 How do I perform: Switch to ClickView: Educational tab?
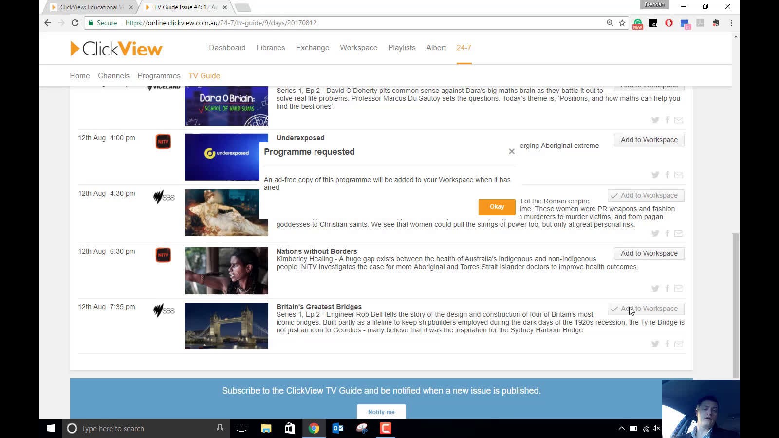(x=92, y=7)
